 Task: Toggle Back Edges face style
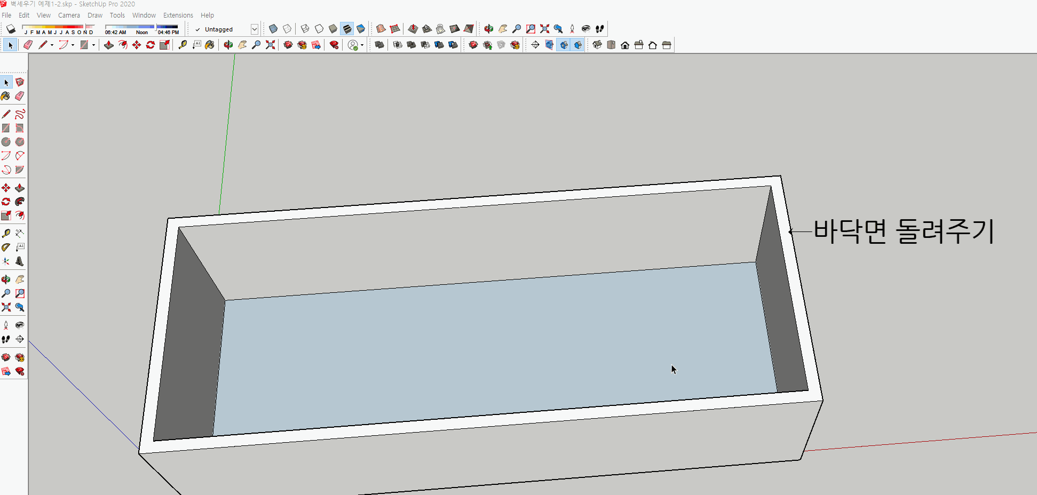coord(287,29)
